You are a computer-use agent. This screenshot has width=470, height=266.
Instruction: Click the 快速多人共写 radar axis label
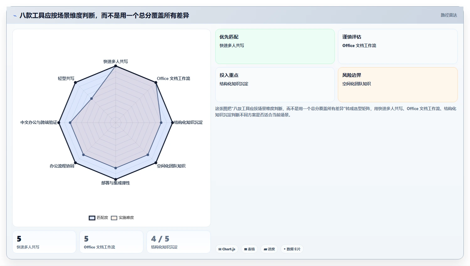click(115, 61)
